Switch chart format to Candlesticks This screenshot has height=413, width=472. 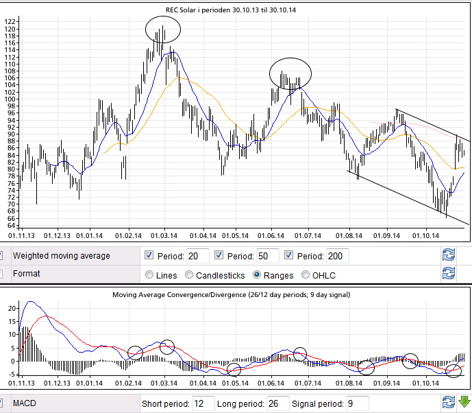[x=189, y=275]
